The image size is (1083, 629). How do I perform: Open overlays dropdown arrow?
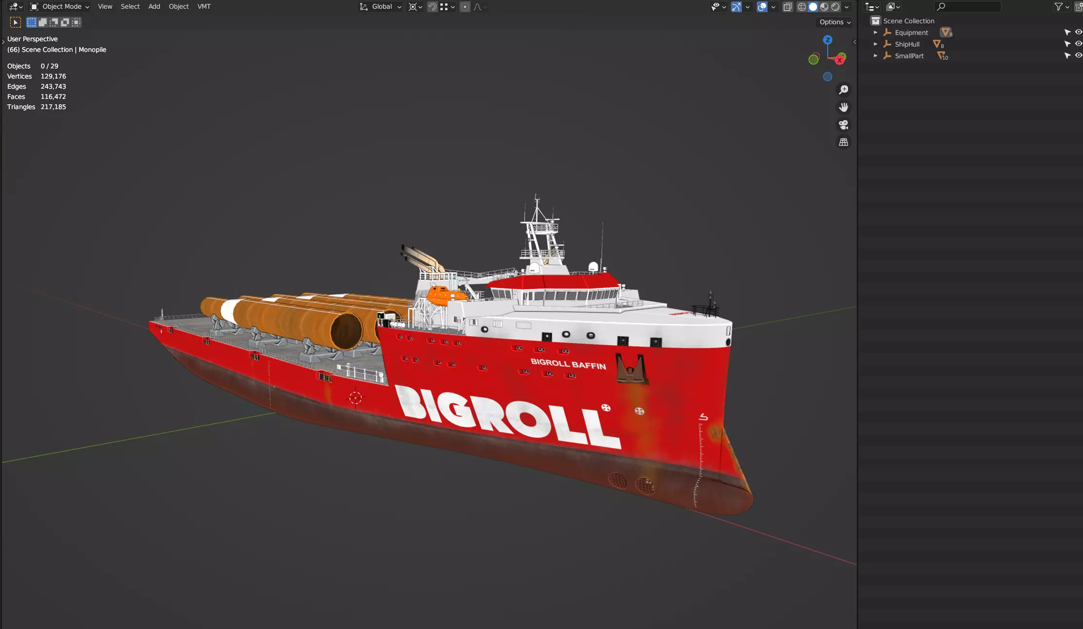(x=773, y=7)
